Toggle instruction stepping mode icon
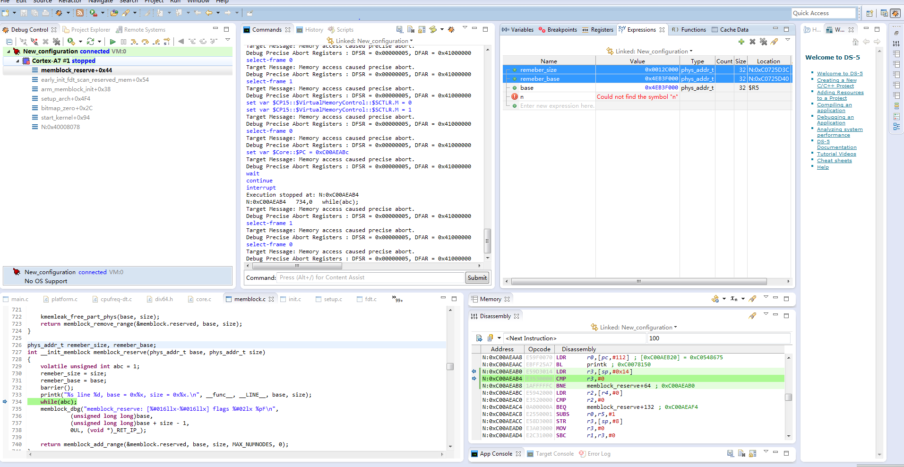 [167, 42]
